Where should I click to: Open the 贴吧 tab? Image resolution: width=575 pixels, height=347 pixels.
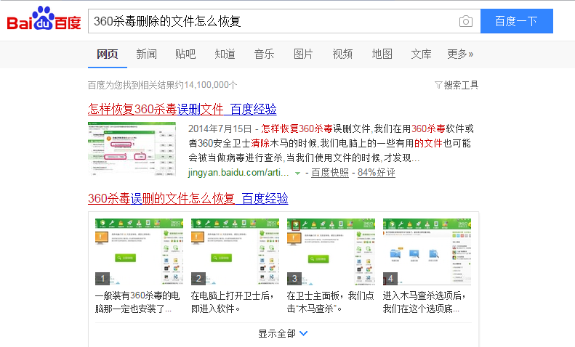tap(185, 54)
